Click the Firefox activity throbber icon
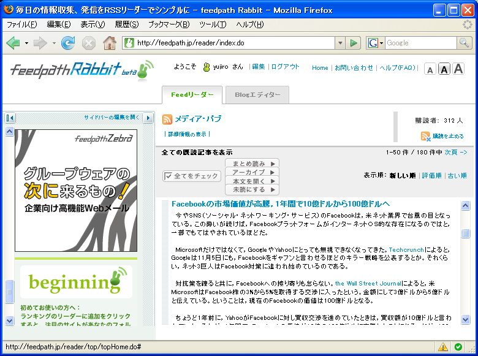The width and height of the screenshot is (478, 356). [x=468, y=25]
